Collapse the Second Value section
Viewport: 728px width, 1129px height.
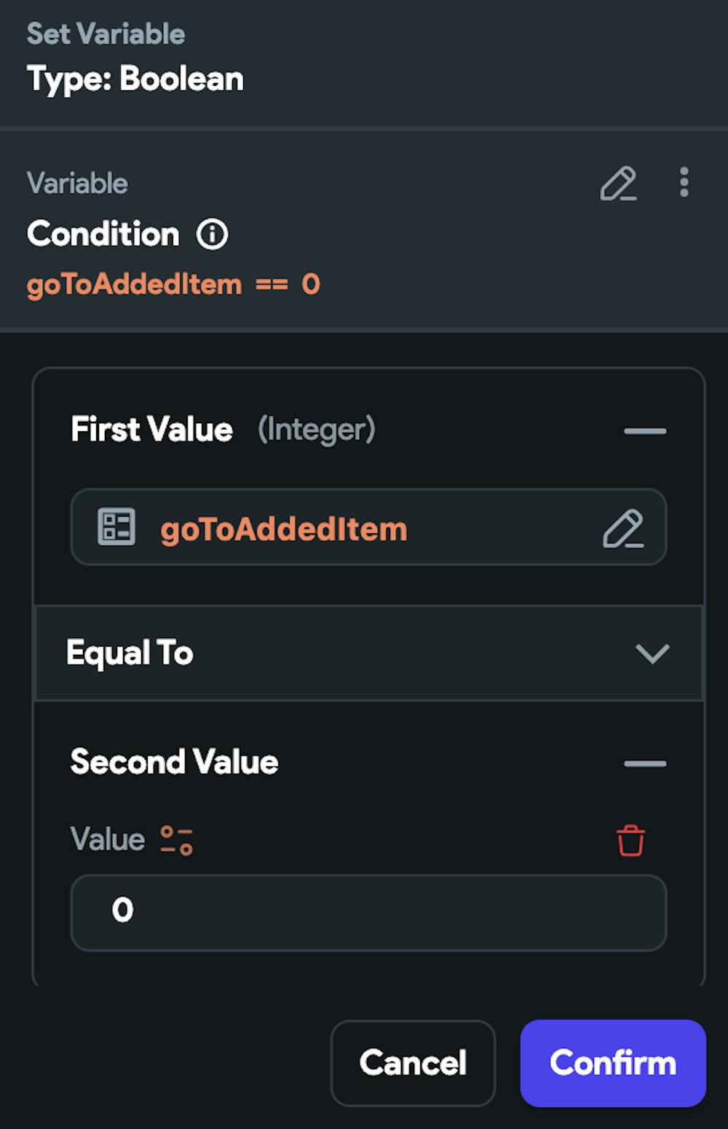tap(644, 763)
